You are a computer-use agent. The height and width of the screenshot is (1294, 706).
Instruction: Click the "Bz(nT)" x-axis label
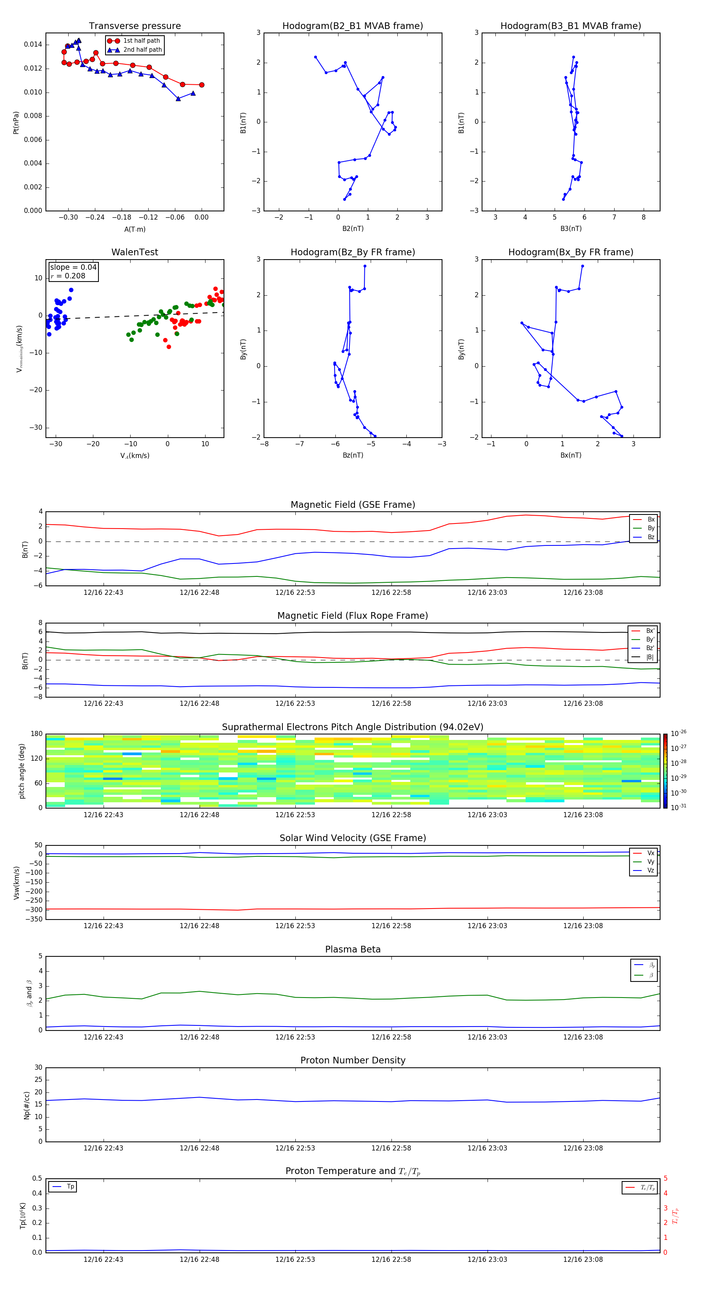[353, 455]
